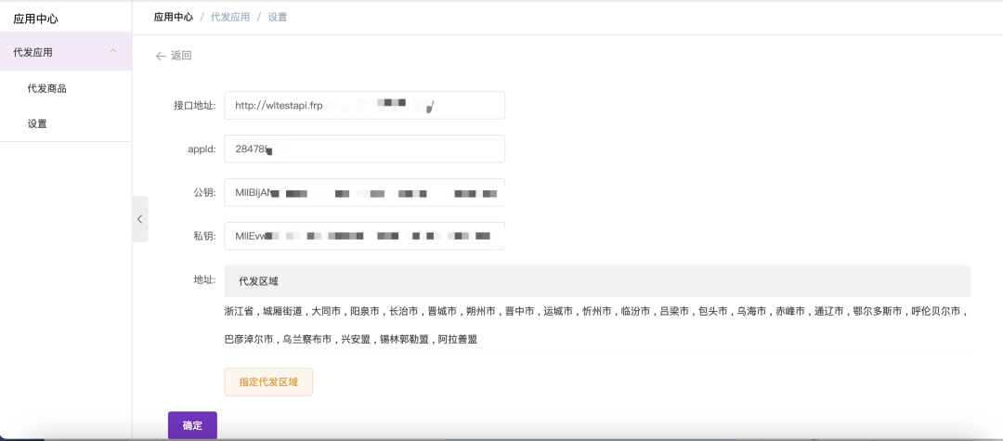Click the 私钥 input box
Viewport: 1003px width, 441px height.
click(x=365, y=236)
